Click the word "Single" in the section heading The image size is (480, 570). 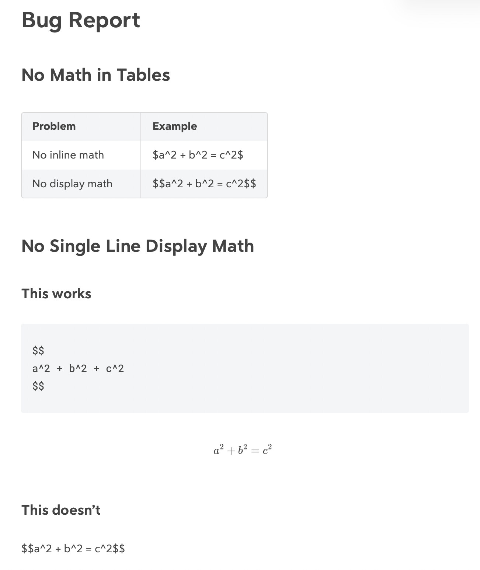[75, 246]
